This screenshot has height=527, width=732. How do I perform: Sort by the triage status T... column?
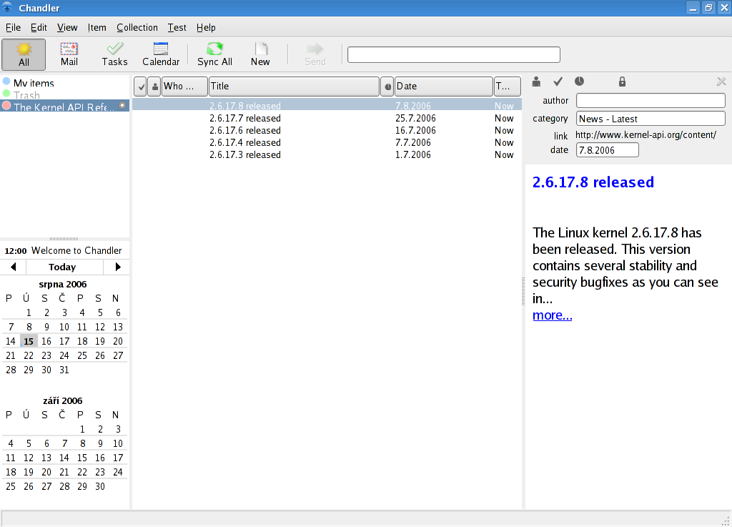508,87
